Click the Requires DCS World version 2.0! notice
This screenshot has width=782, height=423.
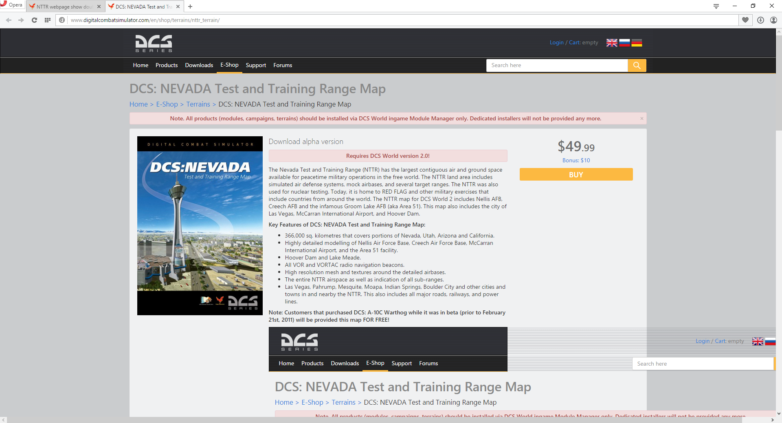(388, 156)
